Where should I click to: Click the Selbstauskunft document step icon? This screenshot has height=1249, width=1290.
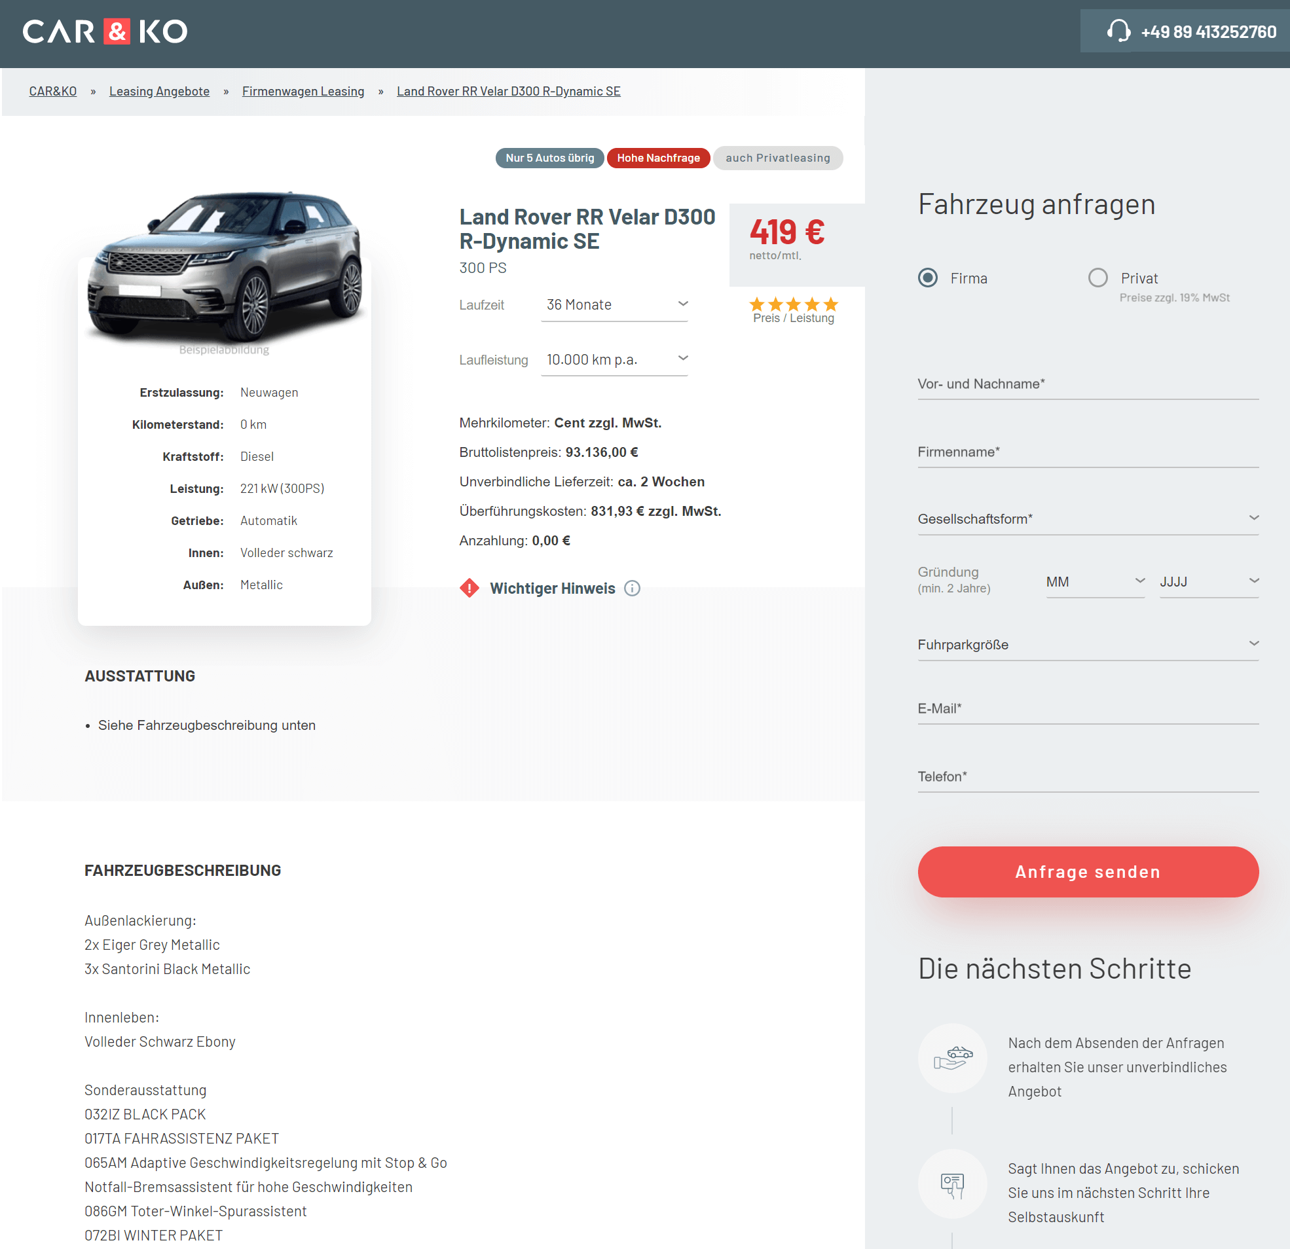[x=952, y=1184]
